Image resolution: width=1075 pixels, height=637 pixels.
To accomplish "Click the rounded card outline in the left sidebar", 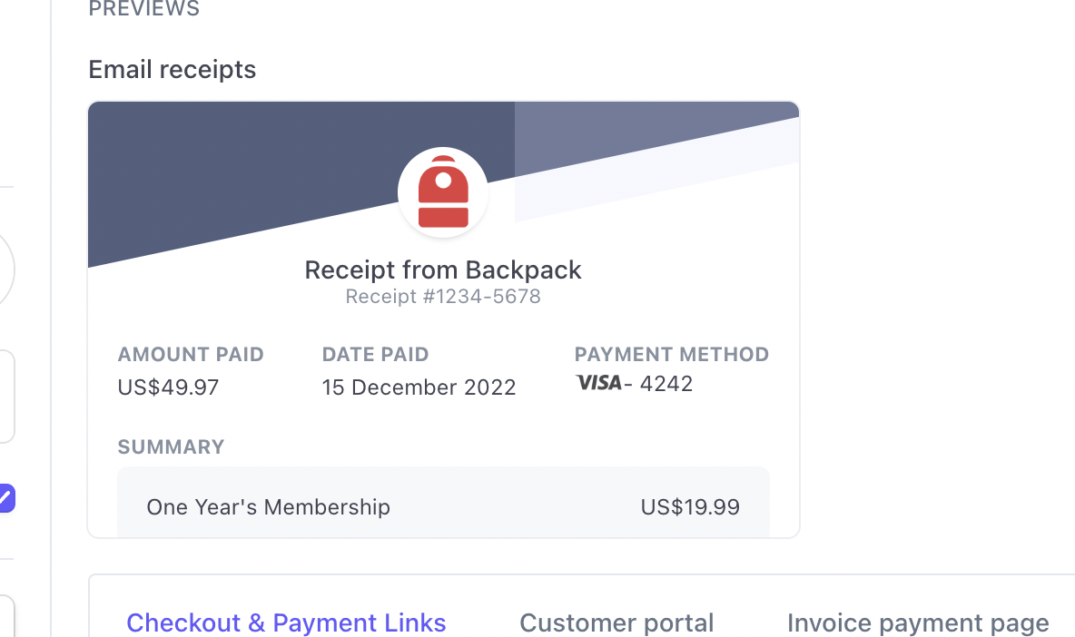I will point(7,397).
